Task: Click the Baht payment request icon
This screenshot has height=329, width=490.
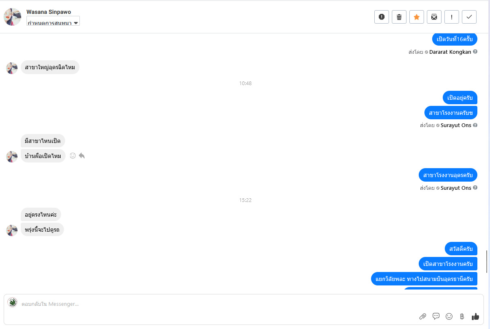Action: click(x=462, y=316)
